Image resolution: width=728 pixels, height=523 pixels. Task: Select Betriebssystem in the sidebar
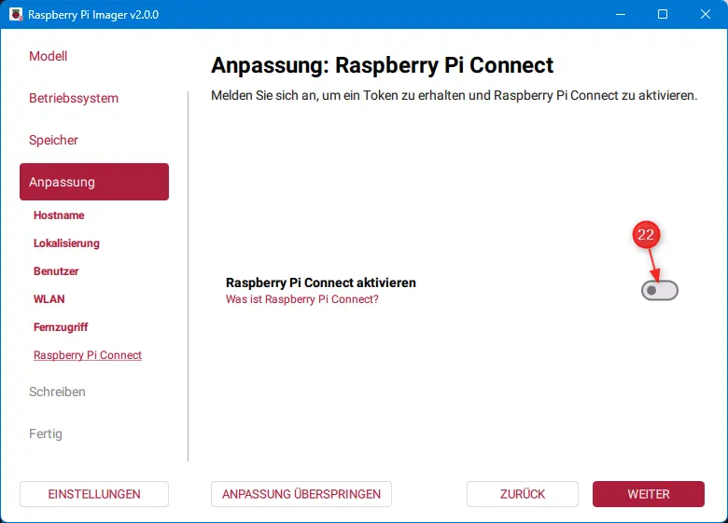[74, 98]
